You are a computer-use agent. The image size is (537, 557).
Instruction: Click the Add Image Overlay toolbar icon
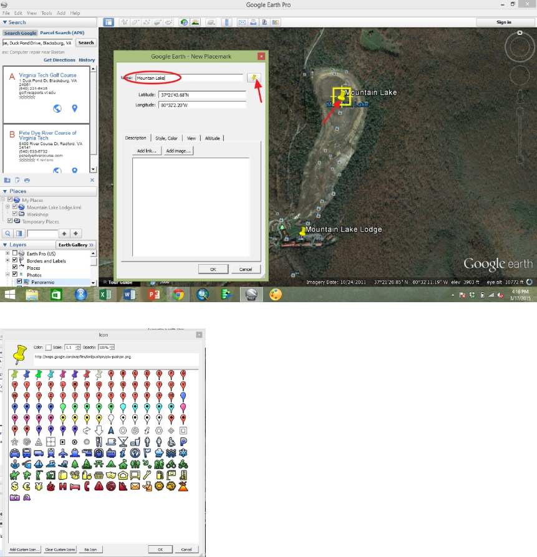[158, 22]
